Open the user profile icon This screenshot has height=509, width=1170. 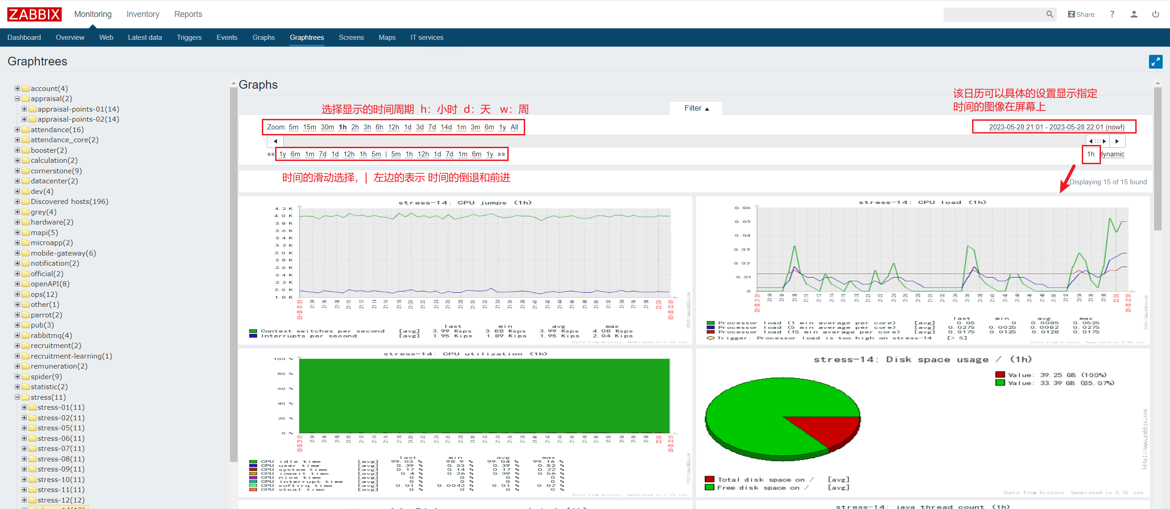pyautogui.click(x=1134, y=14)
